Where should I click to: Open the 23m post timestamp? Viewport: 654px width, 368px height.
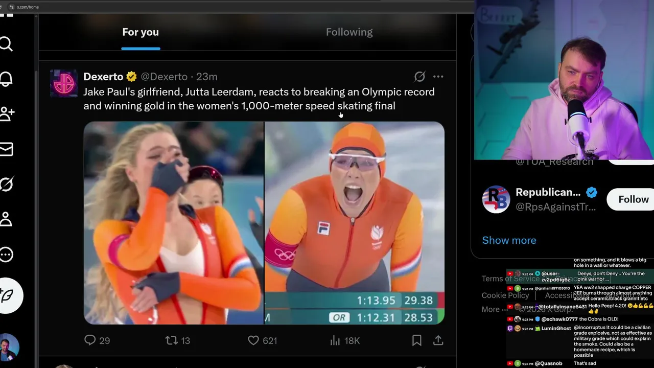[207, 77]
